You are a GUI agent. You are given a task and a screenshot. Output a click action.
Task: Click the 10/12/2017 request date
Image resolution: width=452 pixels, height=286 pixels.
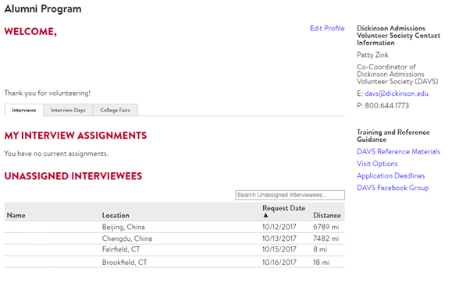(x=279, y=227)
